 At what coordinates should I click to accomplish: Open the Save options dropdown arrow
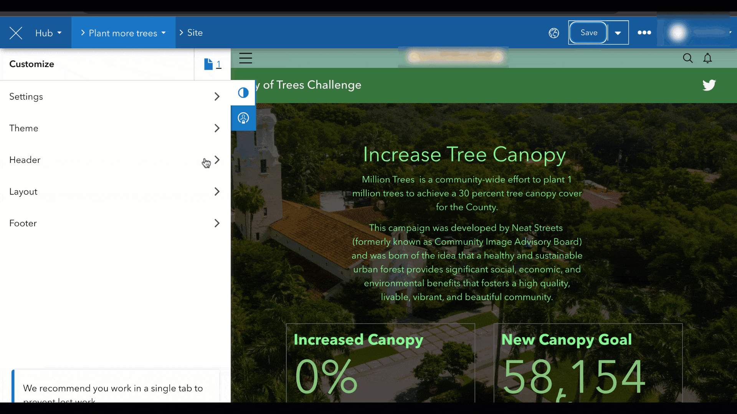click(618, 33)
